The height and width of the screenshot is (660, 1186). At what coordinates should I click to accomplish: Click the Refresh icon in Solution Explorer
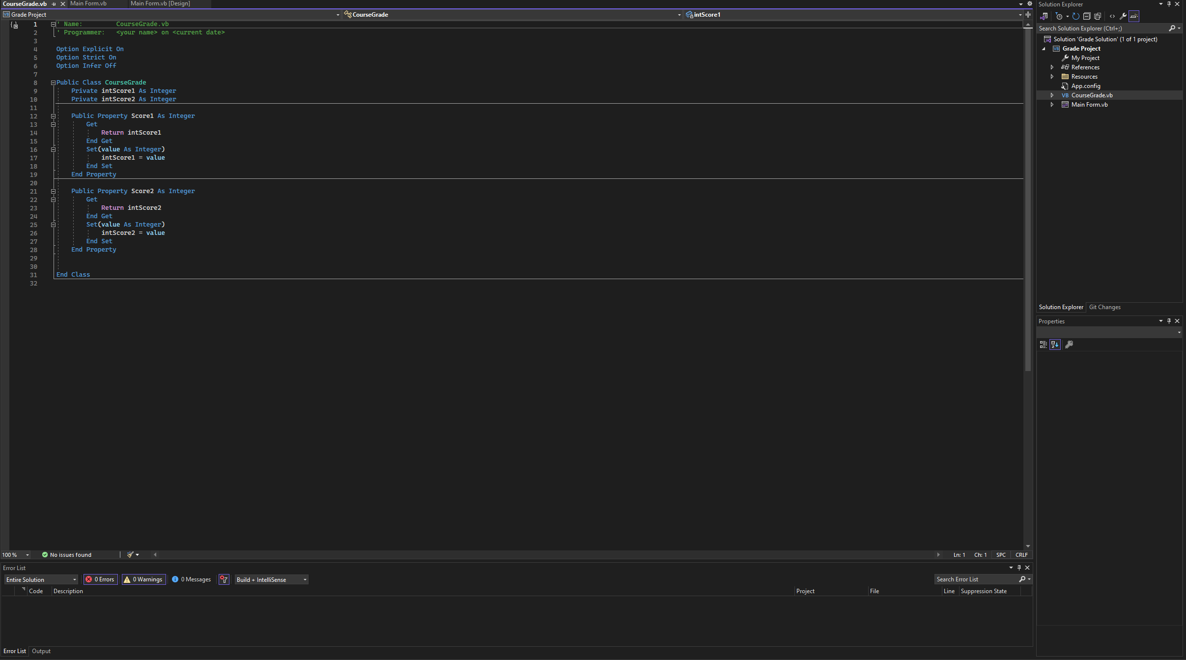(1076, 16)
